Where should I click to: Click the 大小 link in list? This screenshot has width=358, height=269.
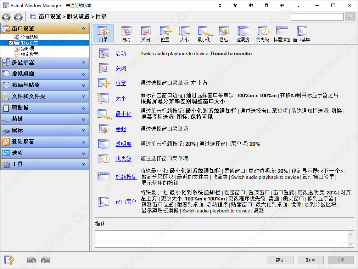(x=121, y=98)
